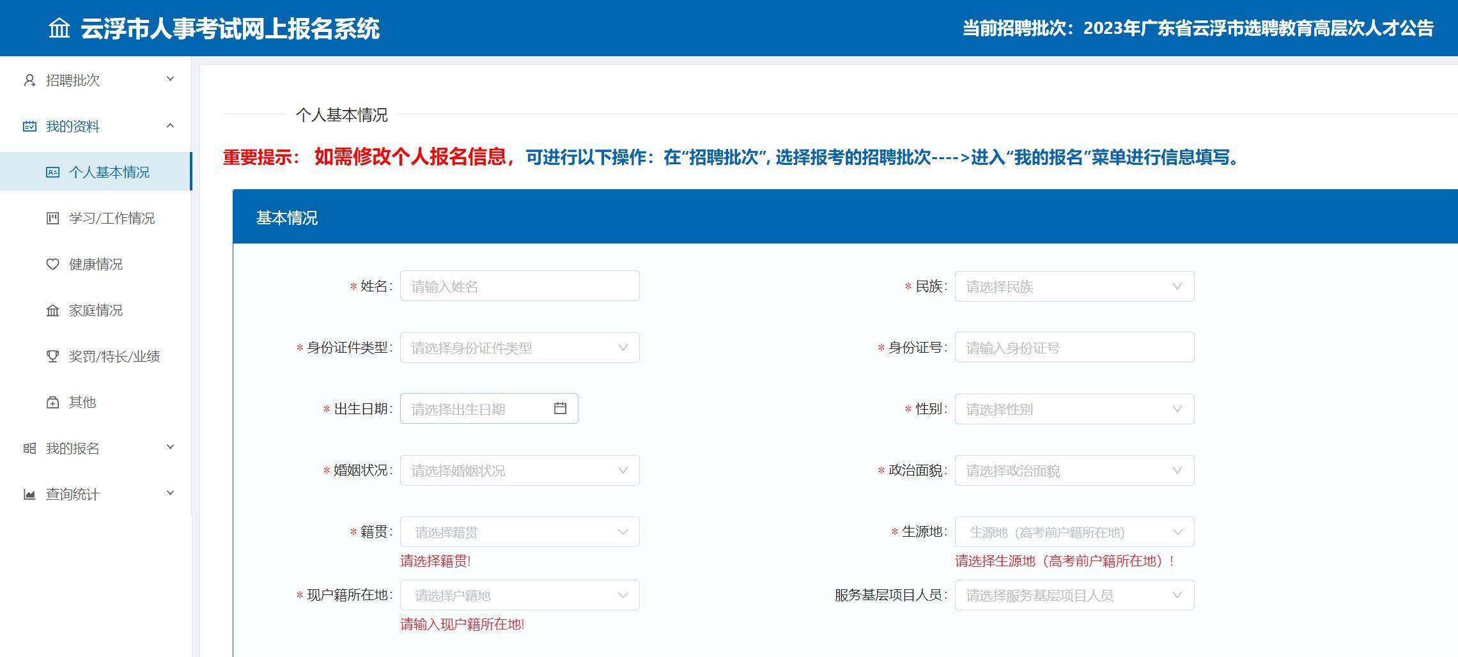1458x657 pixels.
Task: Focus the 身份证号 text field
Action: click(x=1074, y=348)
